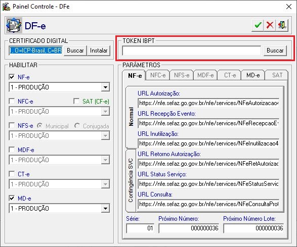Click the URL Status Serviço field
Viewport: 297px width, 247px height.
[x=208, y=184]
